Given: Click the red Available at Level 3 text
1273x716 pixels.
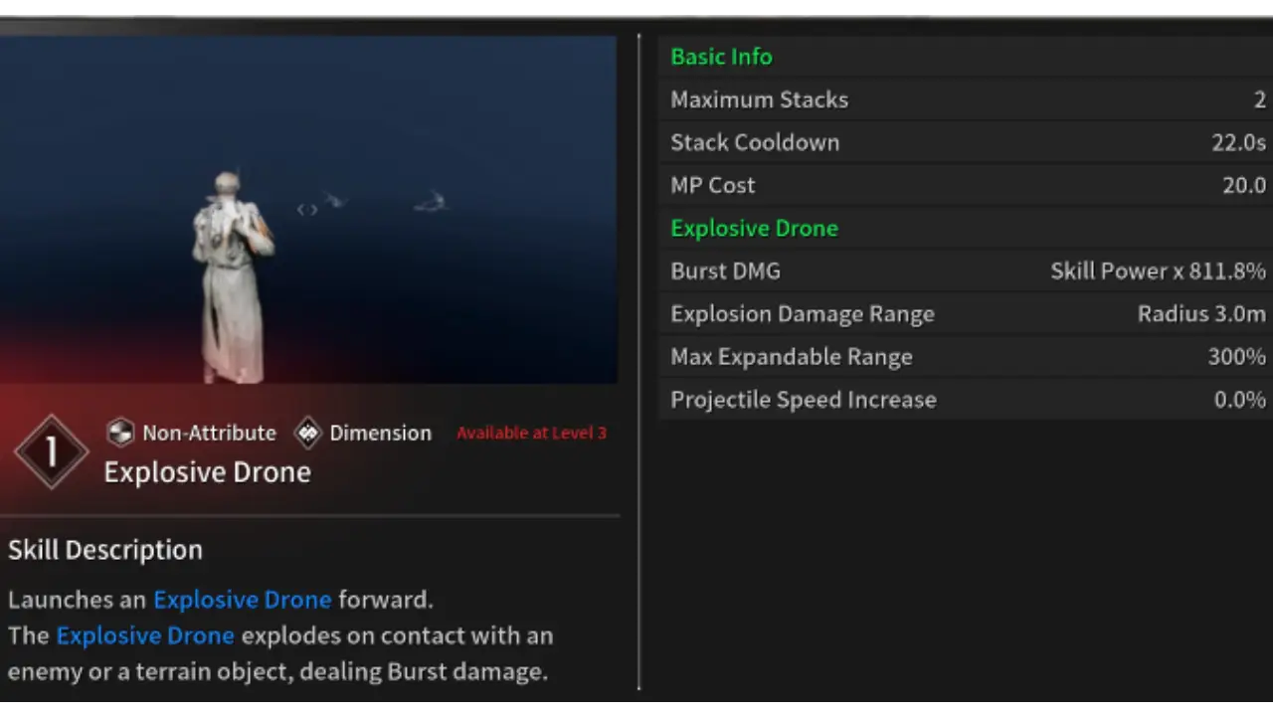Looking at the screenshot, I should [x=531, y=433].
